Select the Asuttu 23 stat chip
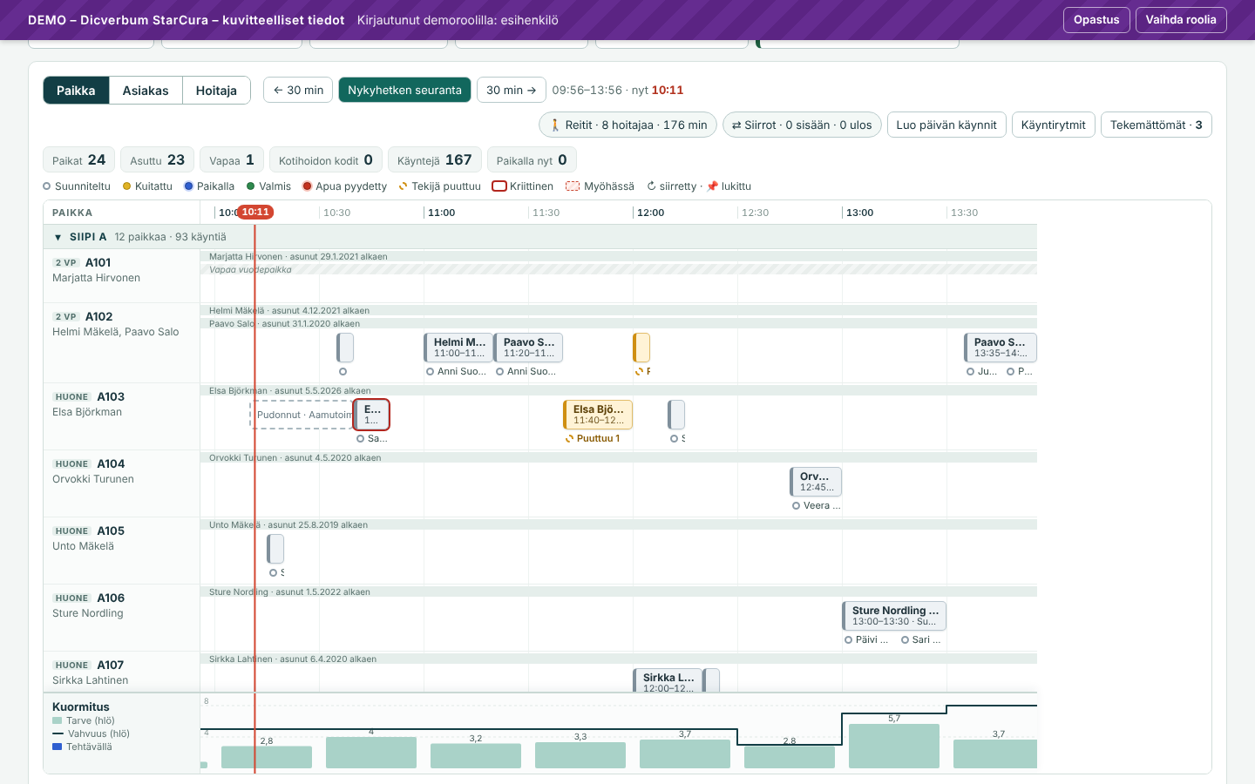Screen dimensions: 1255x784 tap(157, 159)
